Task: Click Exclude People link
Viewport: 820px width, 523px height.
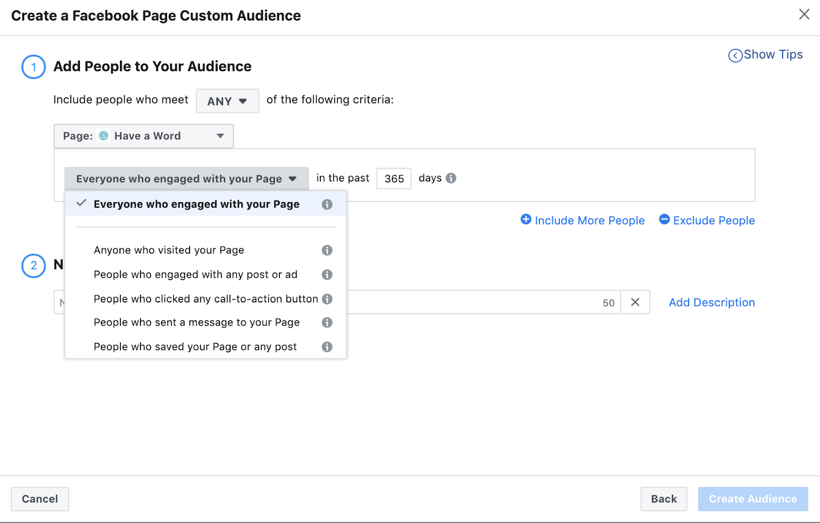Action: (x=707, y=220)
